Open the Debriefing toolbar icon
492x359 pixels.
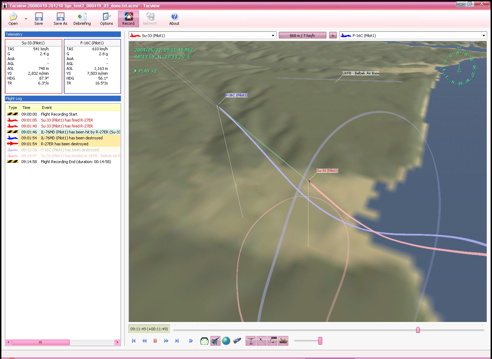(82, 19)
